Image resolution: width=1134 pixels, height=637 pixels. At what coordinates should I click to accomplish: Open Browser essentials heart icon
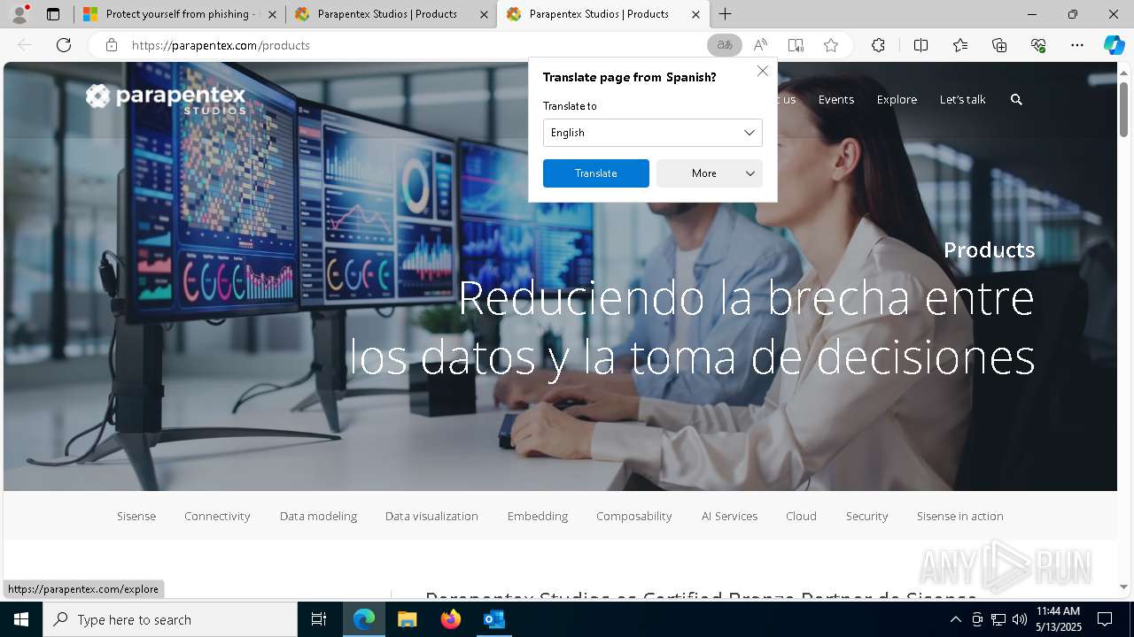point(1038,45)
